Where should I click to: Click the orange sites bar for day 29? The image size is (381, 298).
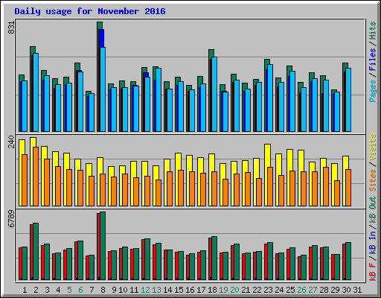point(337,193)
